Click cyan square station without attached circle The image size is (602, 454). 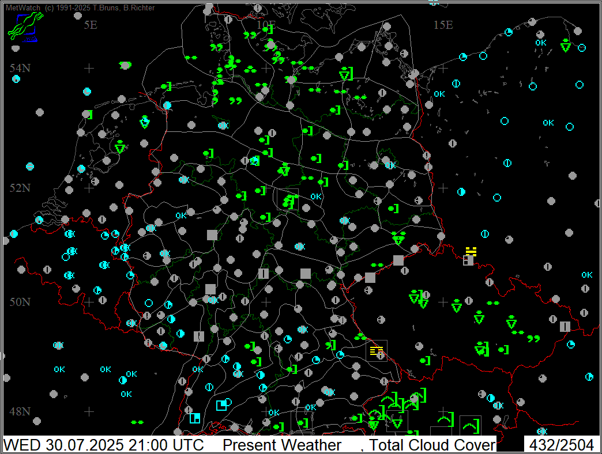click(x=195, y=418)
